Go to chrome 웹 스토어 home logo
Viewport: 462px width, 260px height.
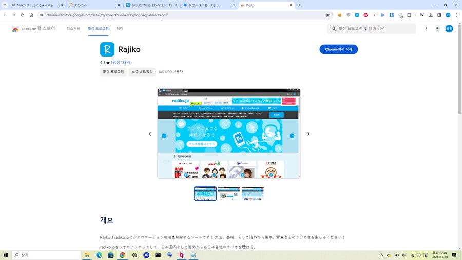[x=33, y=29]
